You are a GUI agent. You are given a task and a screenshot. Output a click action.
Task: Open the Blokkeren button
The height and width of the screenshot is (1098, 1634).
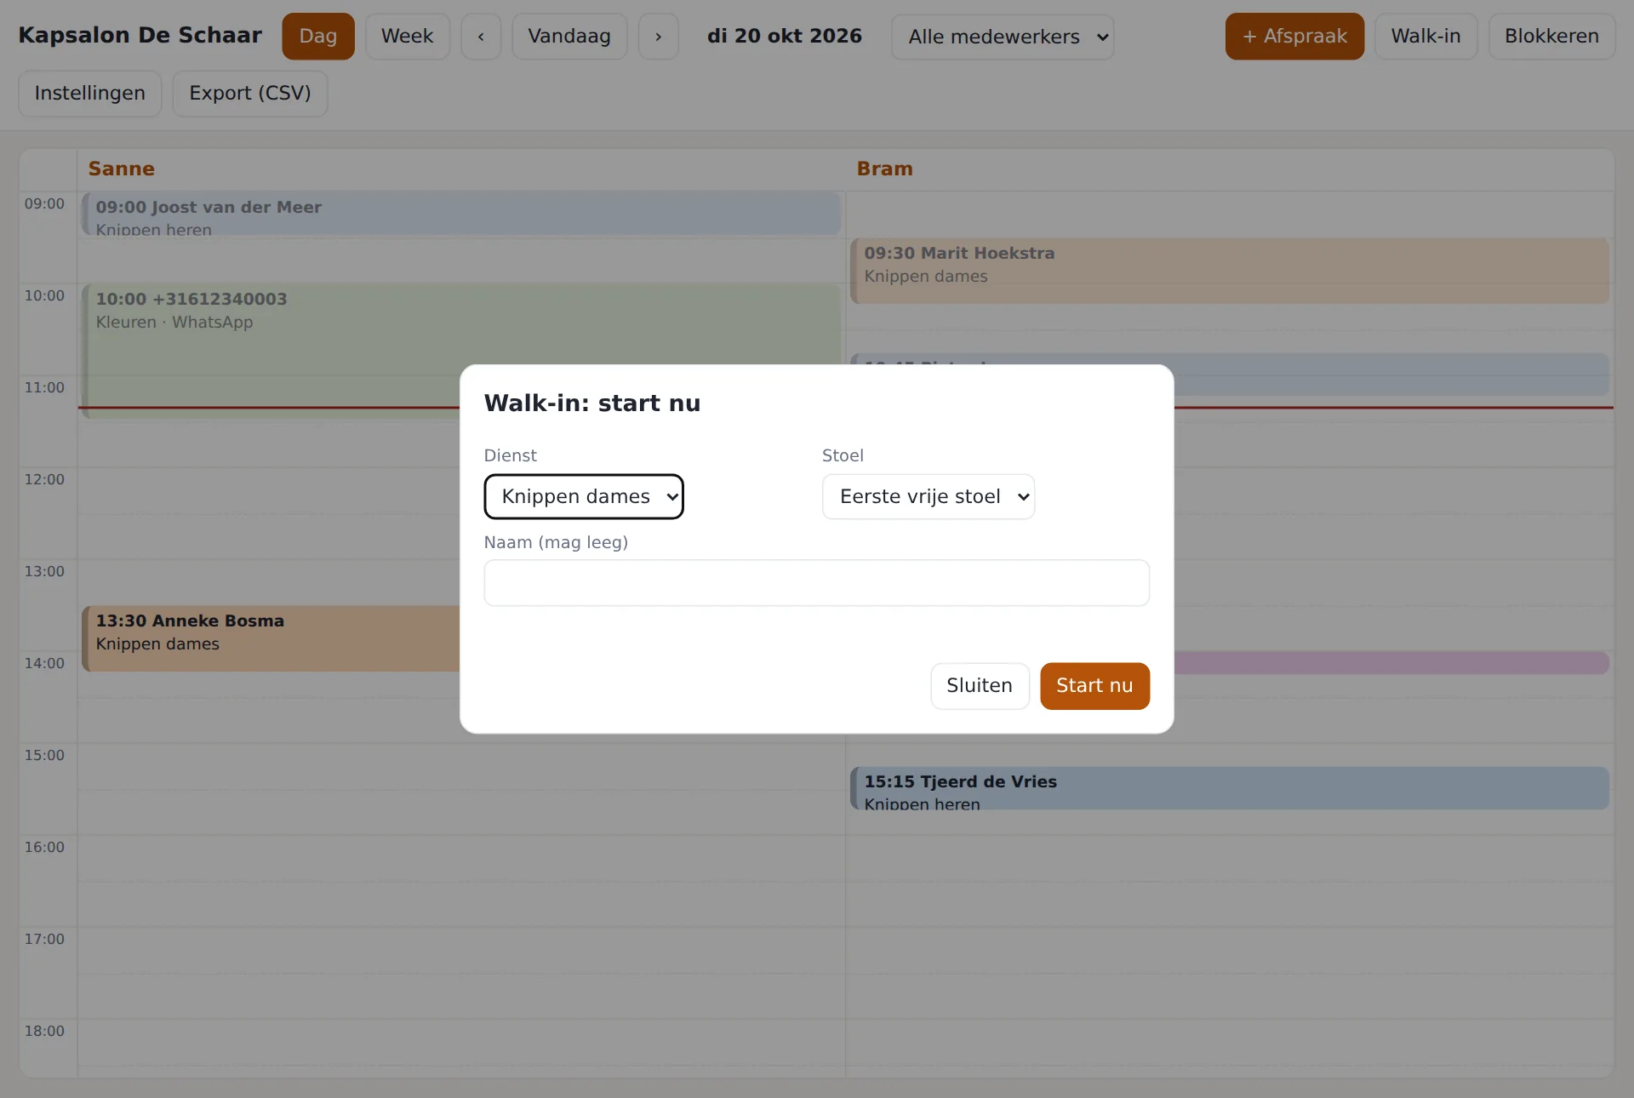click(x=1551, y=37)
